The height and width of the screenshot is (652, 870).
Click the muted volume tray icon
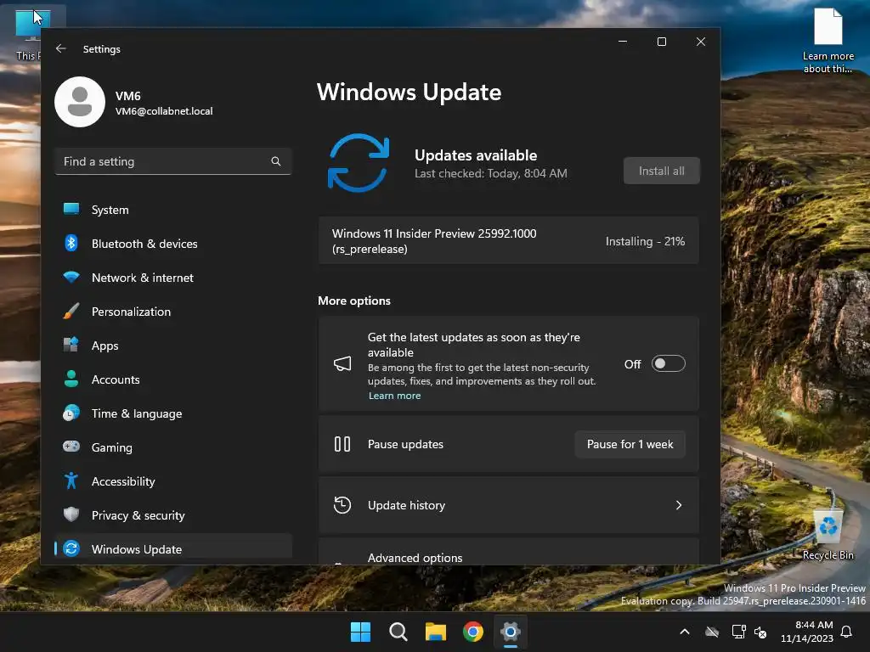[x=760, y=632]
